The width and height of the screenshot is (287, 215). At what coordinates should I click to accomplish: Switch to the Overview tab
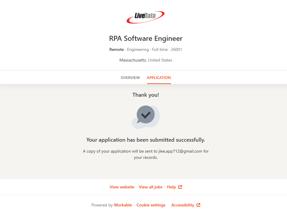click(130, 78)
